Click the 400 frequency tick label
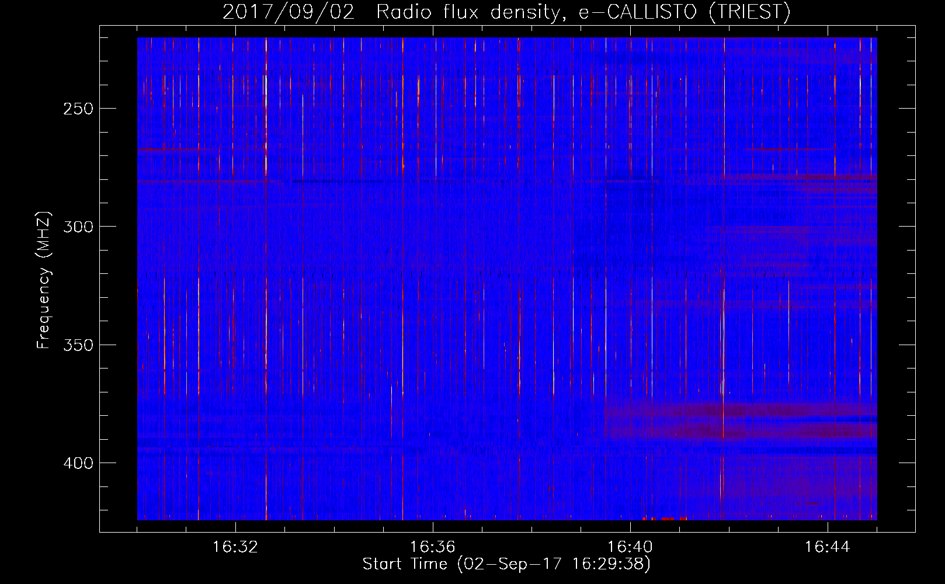Screen dimensions: 945x584 (78, 463)
